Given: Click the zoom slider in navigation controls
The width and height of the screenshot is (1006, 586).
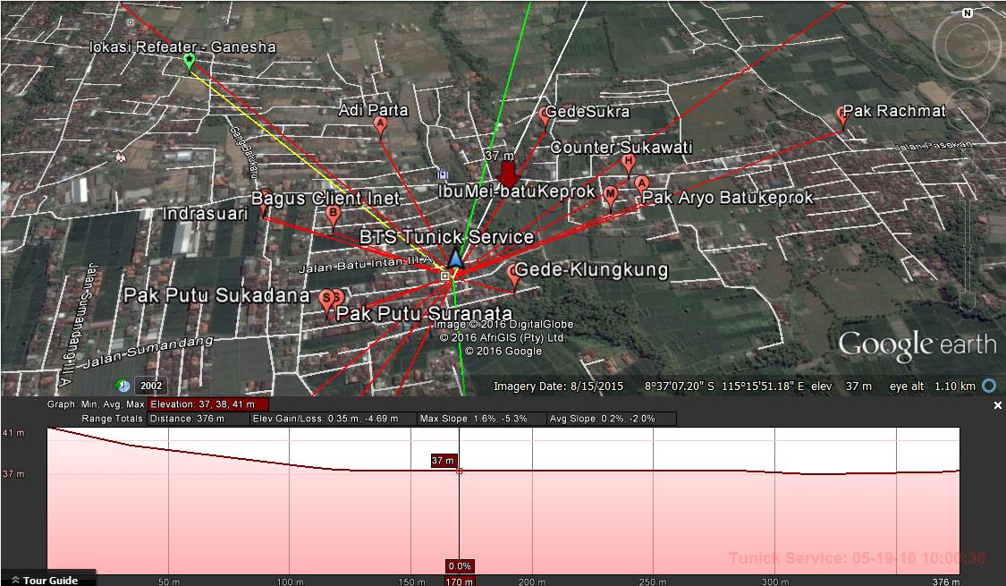Looking at the screenshot, I should (967, 246).
